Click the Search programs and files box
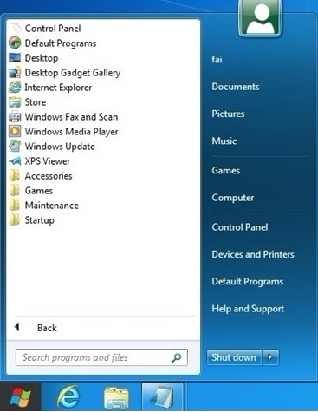 coord(101,357)
